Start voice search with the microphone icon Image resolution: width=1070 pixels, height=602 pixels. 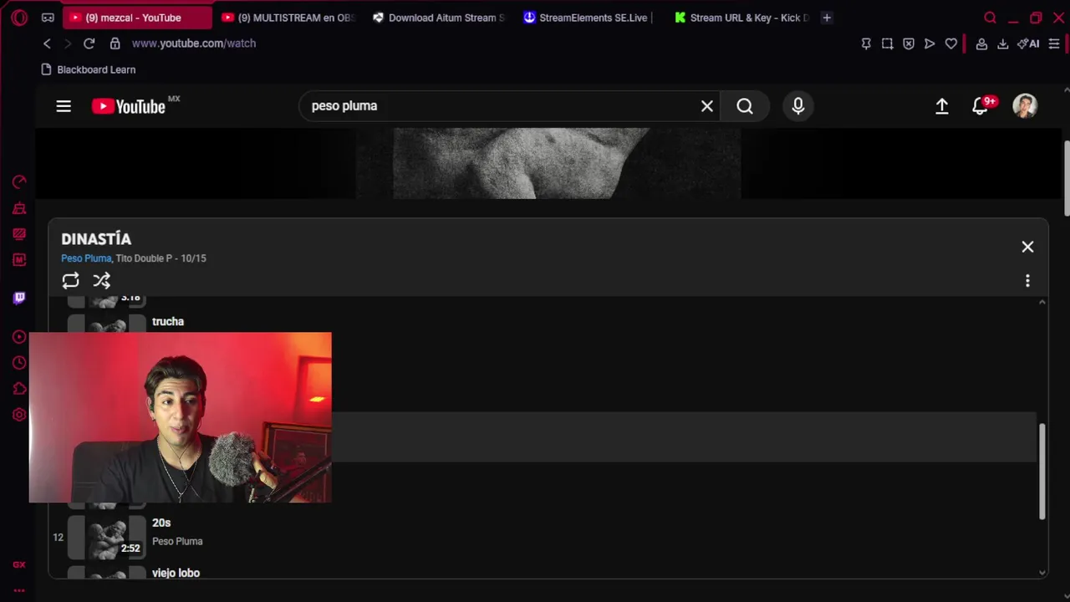click(x=798, y=106)
